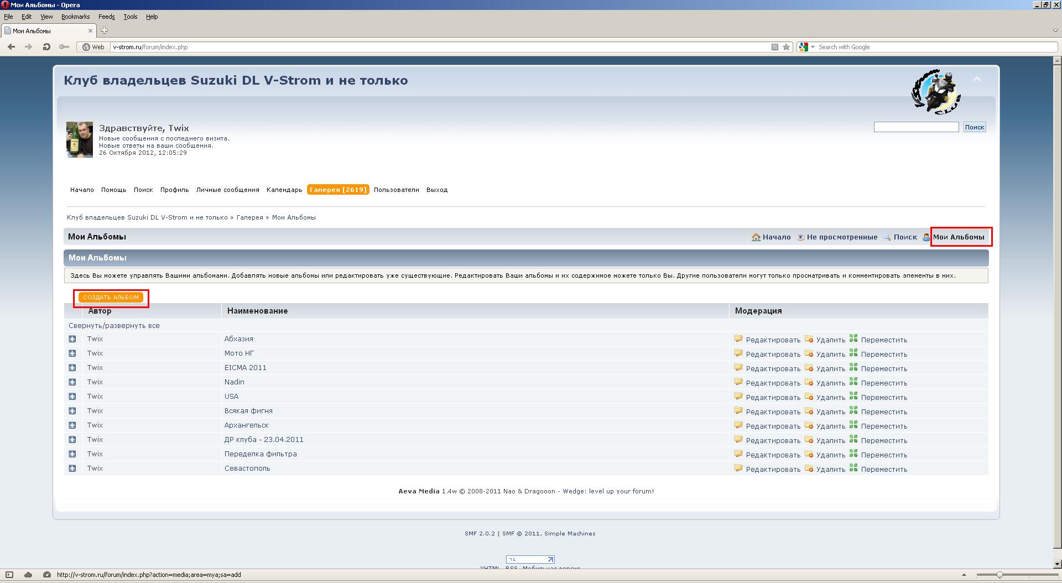Click the Opera Link cloud icon
The width and height of the screenshot is (1062, 583).
[x=28, y=575]
